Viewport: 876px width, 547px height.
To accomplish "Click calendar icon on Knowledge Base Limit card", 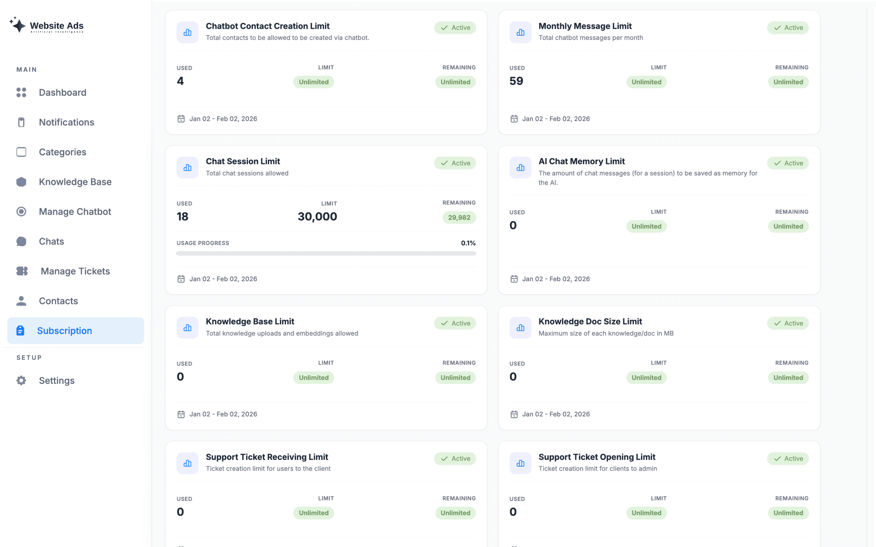I will (181, 414).
